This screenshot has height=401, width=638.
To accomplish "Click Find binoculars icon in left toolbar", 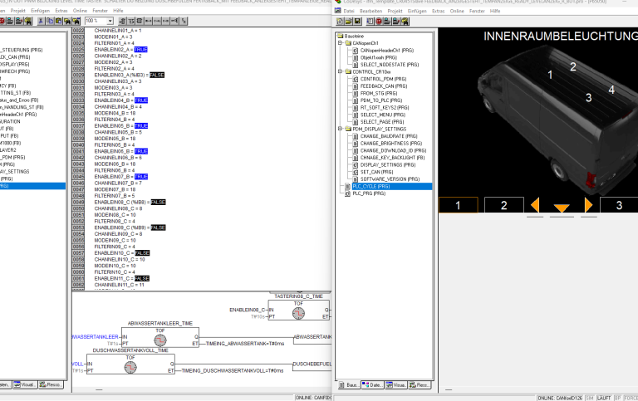I will (x=67, y=21).
